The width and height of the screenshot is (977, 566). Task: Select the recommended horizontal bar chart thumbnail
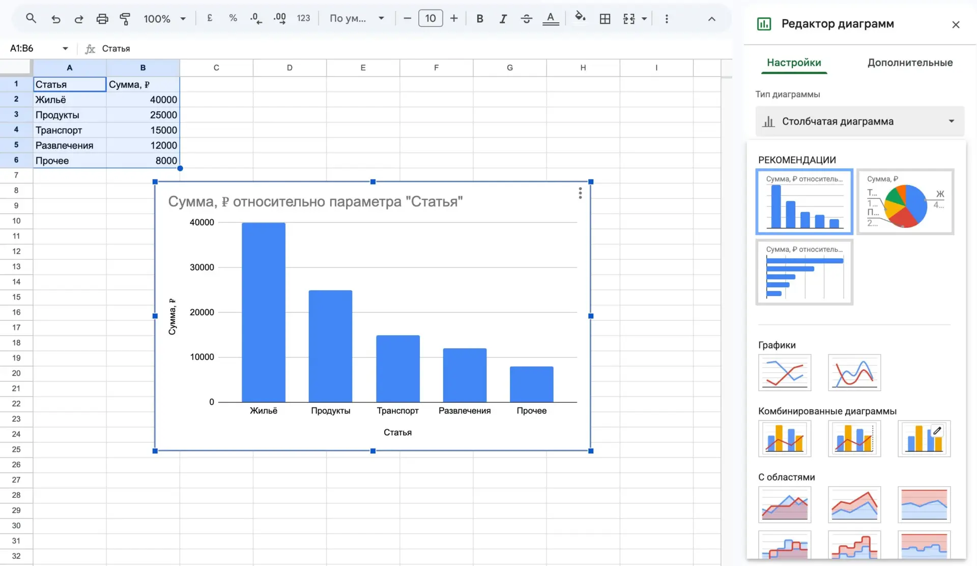coord(804,272)
